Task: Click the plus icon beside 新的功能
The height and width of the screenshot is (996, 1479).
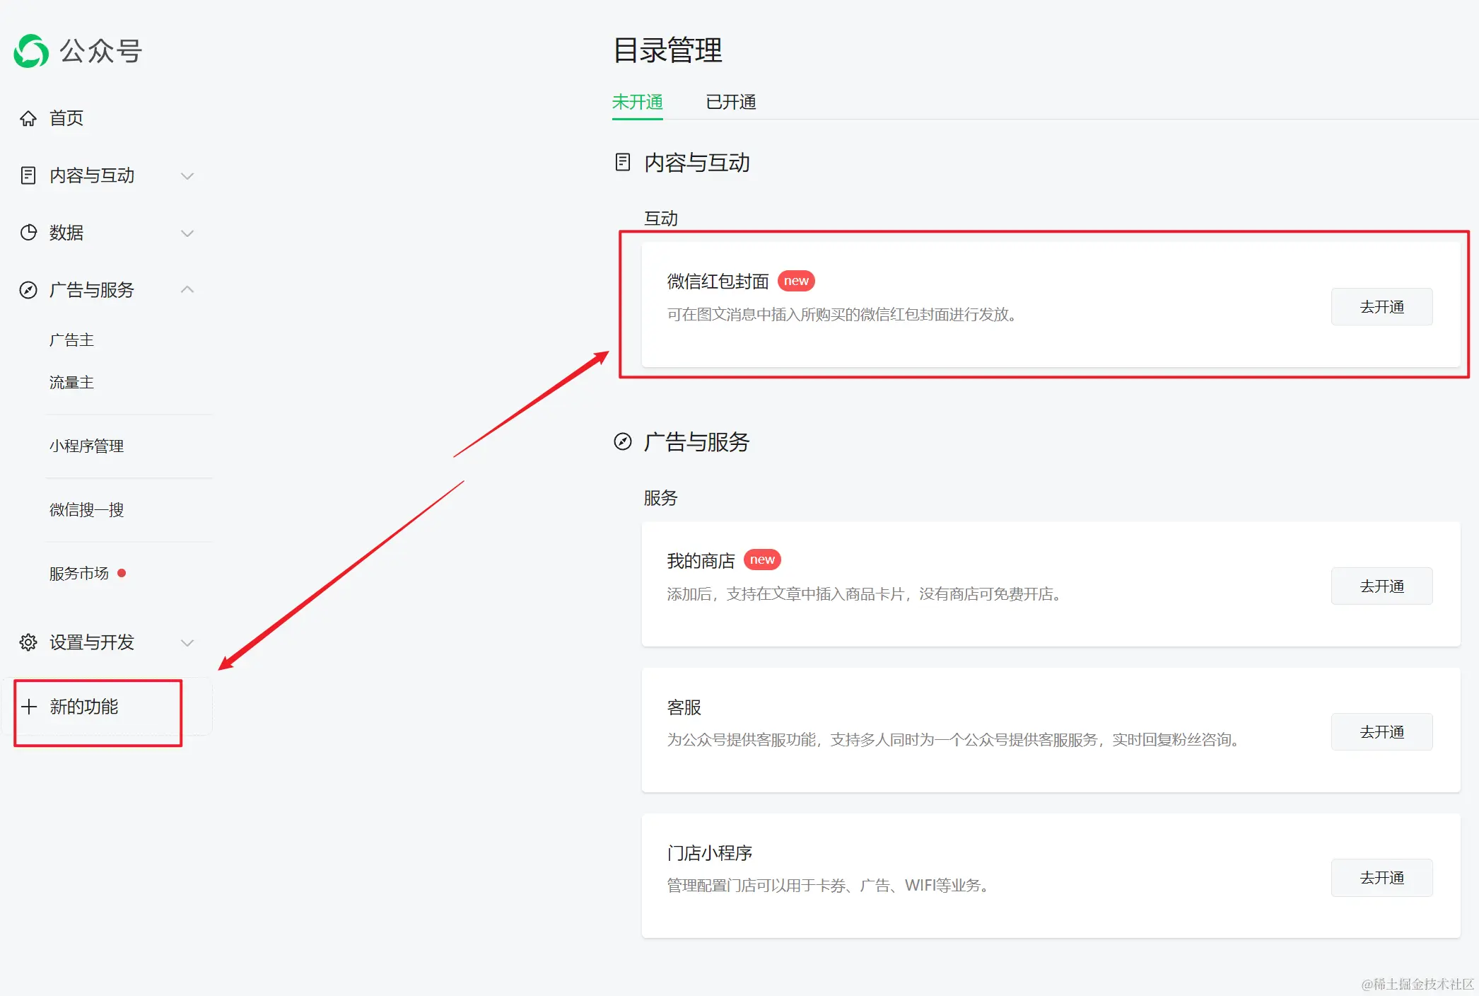Action: click(x=29, y=707)
